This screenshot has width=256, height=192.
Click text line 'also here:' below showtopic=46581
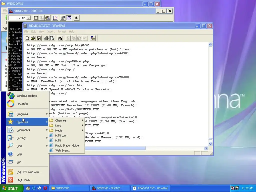coord(37,57)
